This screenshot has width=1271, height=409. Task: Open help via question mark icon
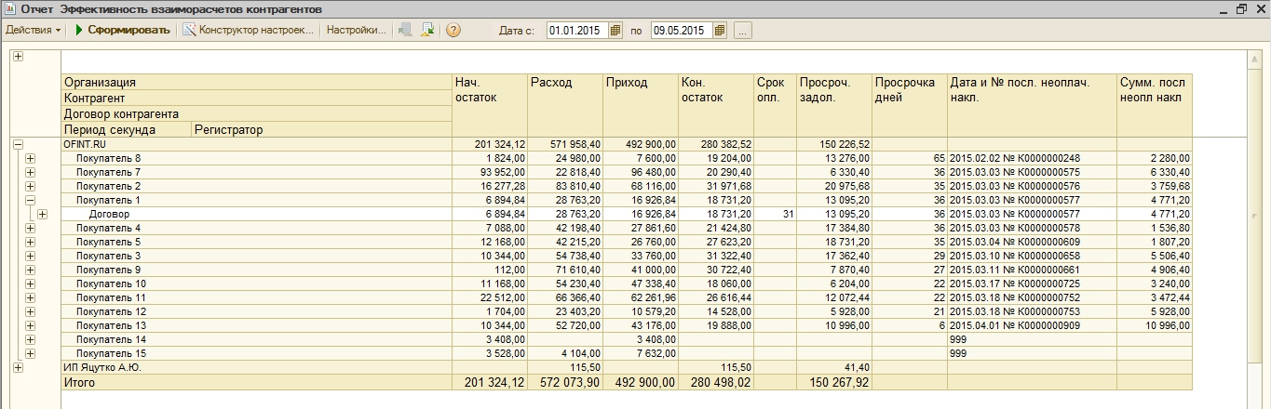click(x=453, y=30)
